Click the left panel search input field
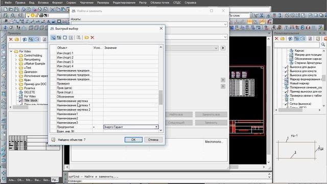The image size is (327, 184). (x=28, y=45)
